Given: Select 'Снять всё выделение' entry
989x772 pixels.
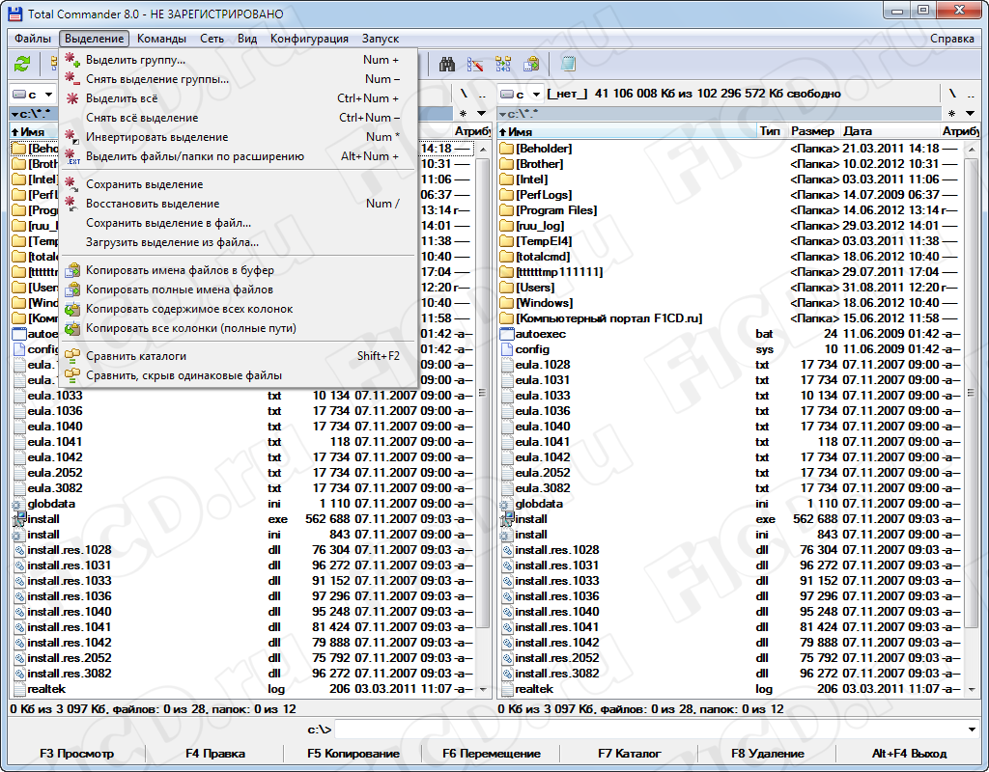Looking at the screenshot, I should pos(239,118).
